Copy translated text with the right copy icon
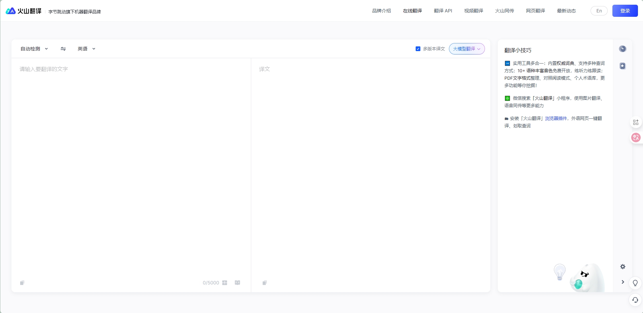 [x=265, y=283]
